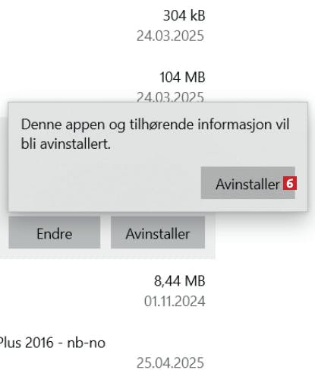Click blank row area left of 8,44 MB
Image resolution: width=315 pixels, height=370 pixels.
click(x=76, y=291)
